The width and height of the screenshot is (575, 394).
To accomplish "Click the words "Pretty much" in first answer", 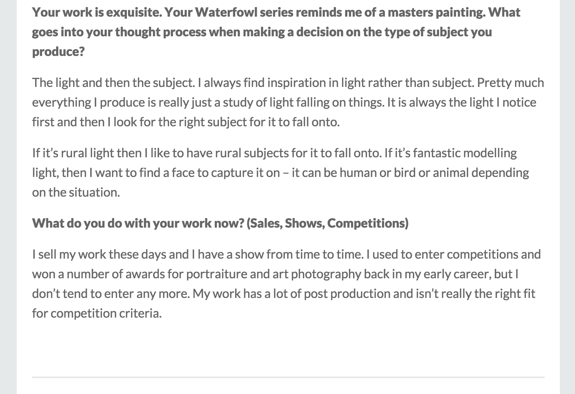I will pos(510,83).
